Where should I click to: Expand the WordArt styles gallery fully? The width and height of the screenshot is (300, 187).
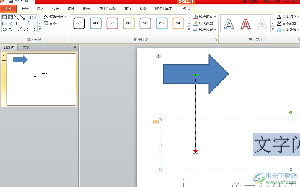(273, 30)
